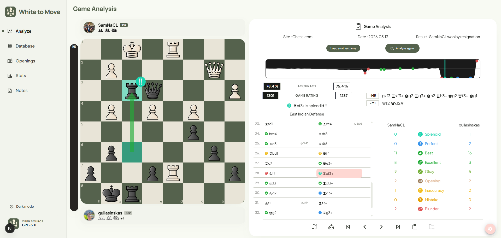Click the M5 evaluation bar

(x=74, y=127)
